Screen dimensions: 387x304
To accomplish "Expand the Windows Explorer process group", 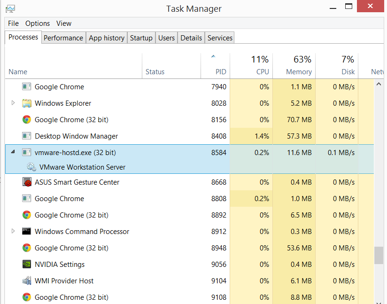I will coord(13,103).
